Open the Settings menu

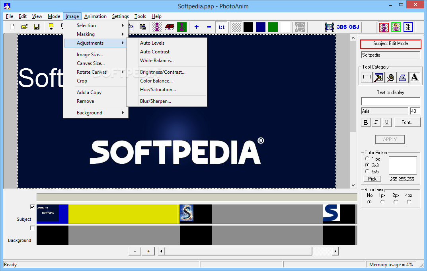pyautogui.click(x=120, y=16)
